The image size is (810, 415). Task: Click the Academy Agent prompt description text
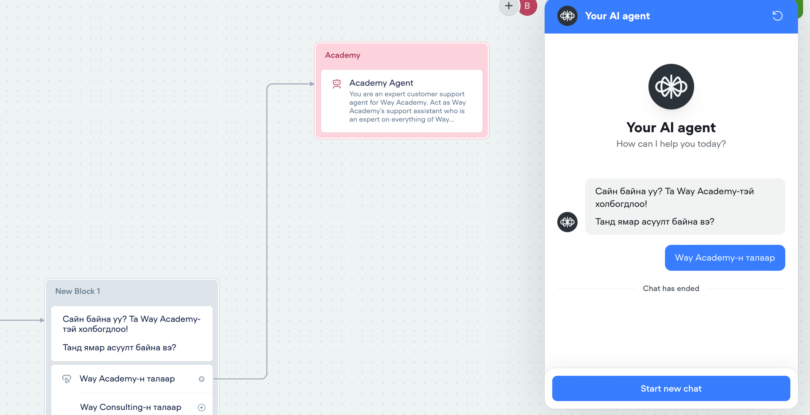click(407, 107)
